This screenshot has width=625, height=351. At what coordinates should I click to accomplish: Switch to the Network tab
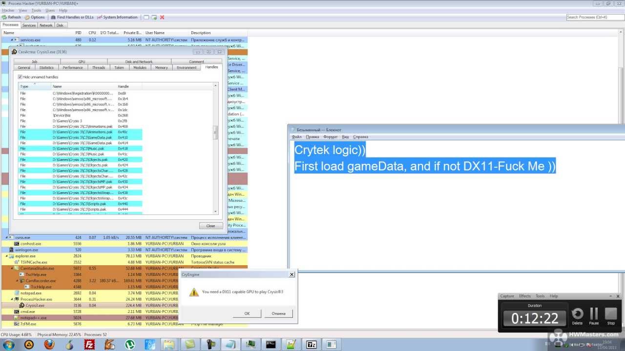point(46,25)
